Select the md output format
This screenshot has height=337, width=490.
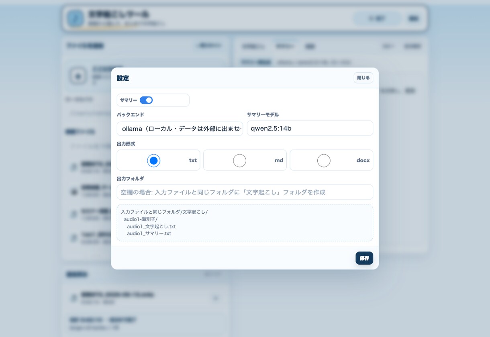coord(240,161)
